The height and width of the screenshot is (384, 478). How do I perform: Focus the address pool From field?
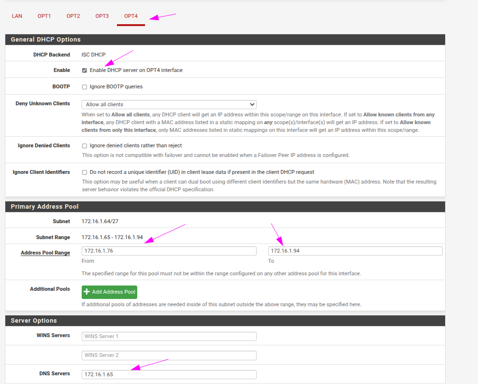(169, 251)
